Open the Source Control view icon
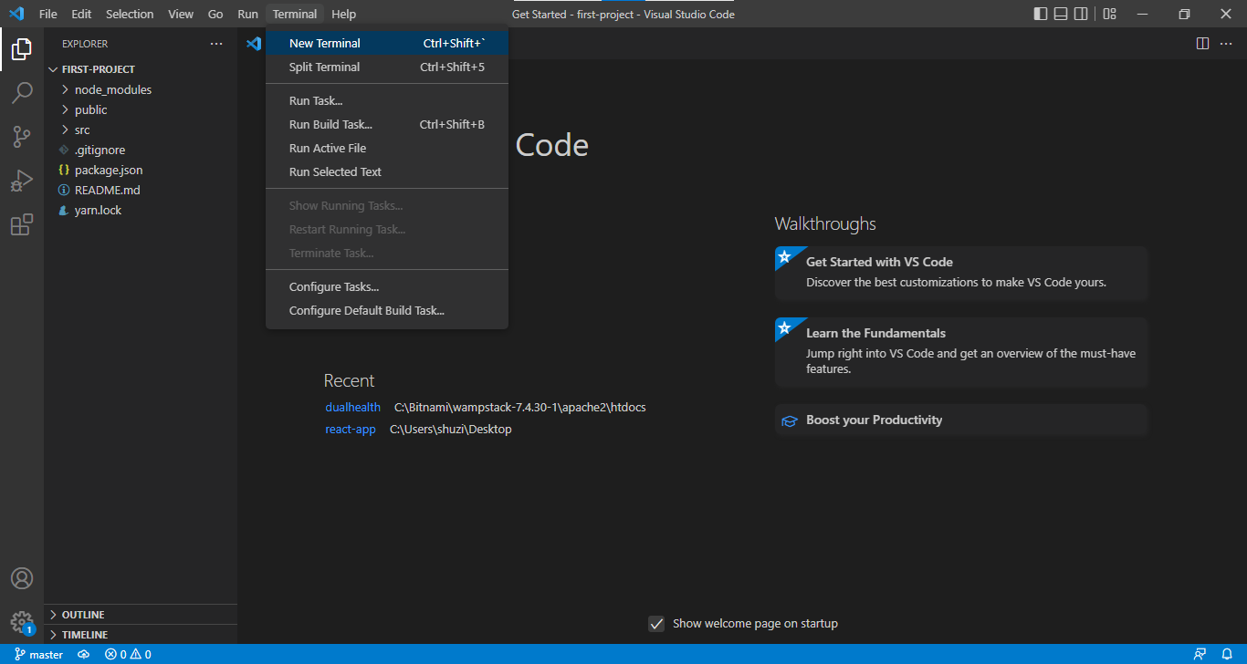 point(22,137)
